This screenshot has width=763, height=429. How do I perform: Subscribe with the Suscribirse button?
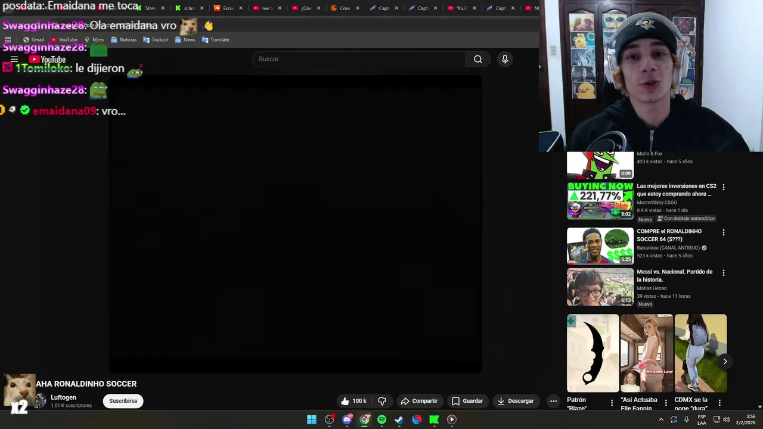tap(123, 401)
